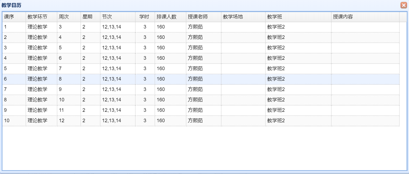Viewport: 409px width, 174px height.
Task: Click empty 授课内容 cell in row 1
Action: tap(365, 27)
